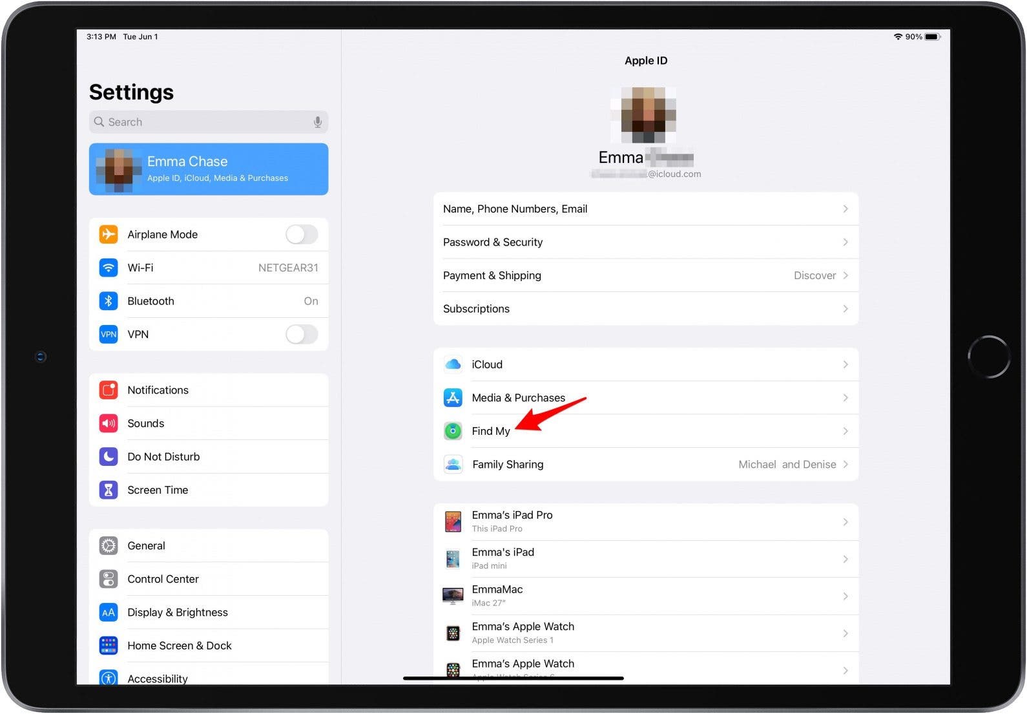
Task: Tap the battery indicator in status bar
Action: (933, 37)
